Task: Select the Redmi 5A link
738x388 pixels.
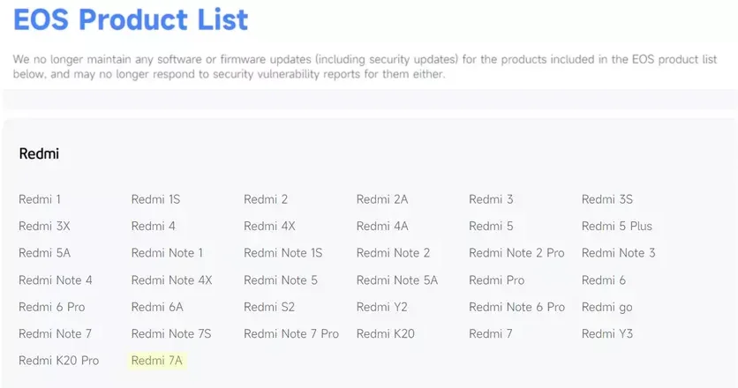Action: (x=44, y=253)
